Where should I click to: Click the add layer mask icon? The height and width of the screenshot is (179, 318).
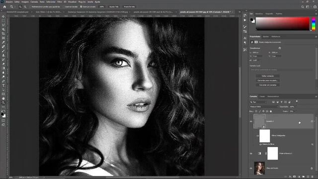pos(295,177)
